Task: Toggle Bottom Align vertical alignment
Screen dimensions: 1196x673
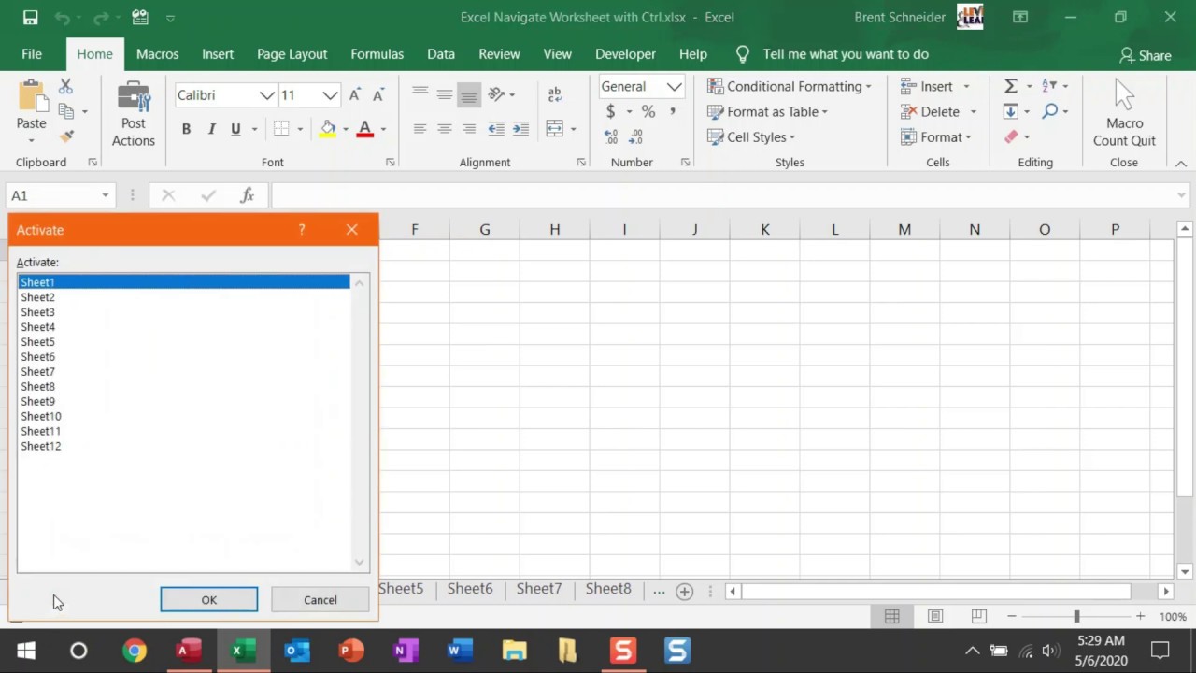Action: coord(469,94)
